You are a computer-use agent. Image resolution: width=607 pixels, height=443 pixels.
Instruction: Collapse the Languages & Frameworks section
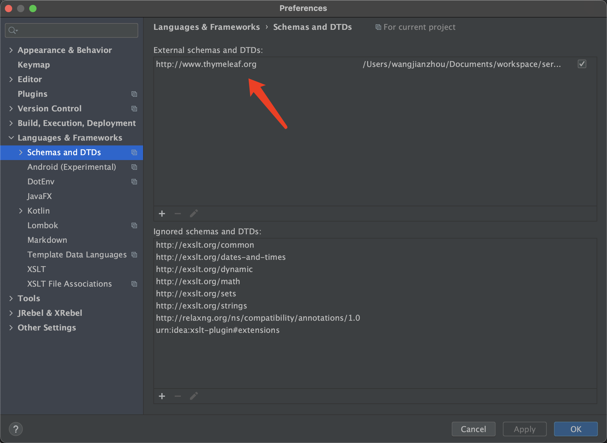(11, 138)
